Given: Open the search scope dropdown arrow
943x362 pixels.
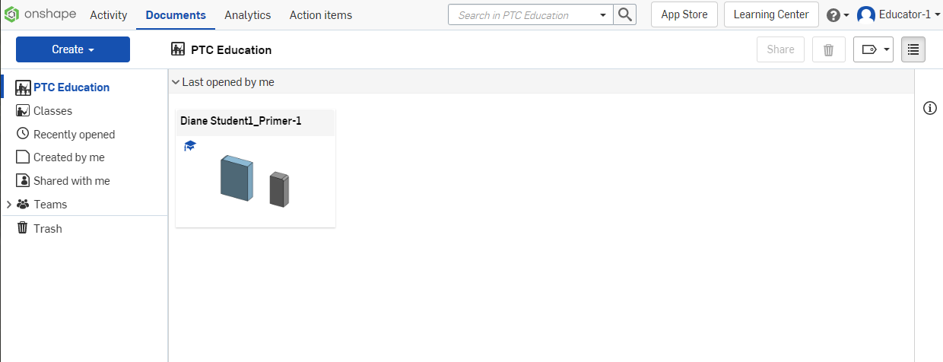Looking at the screenshot, I should (603, 14).
